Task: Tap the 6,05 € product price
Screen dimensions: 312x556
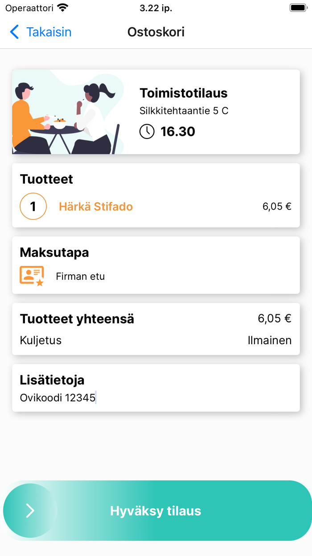Action: coord(277,206)
